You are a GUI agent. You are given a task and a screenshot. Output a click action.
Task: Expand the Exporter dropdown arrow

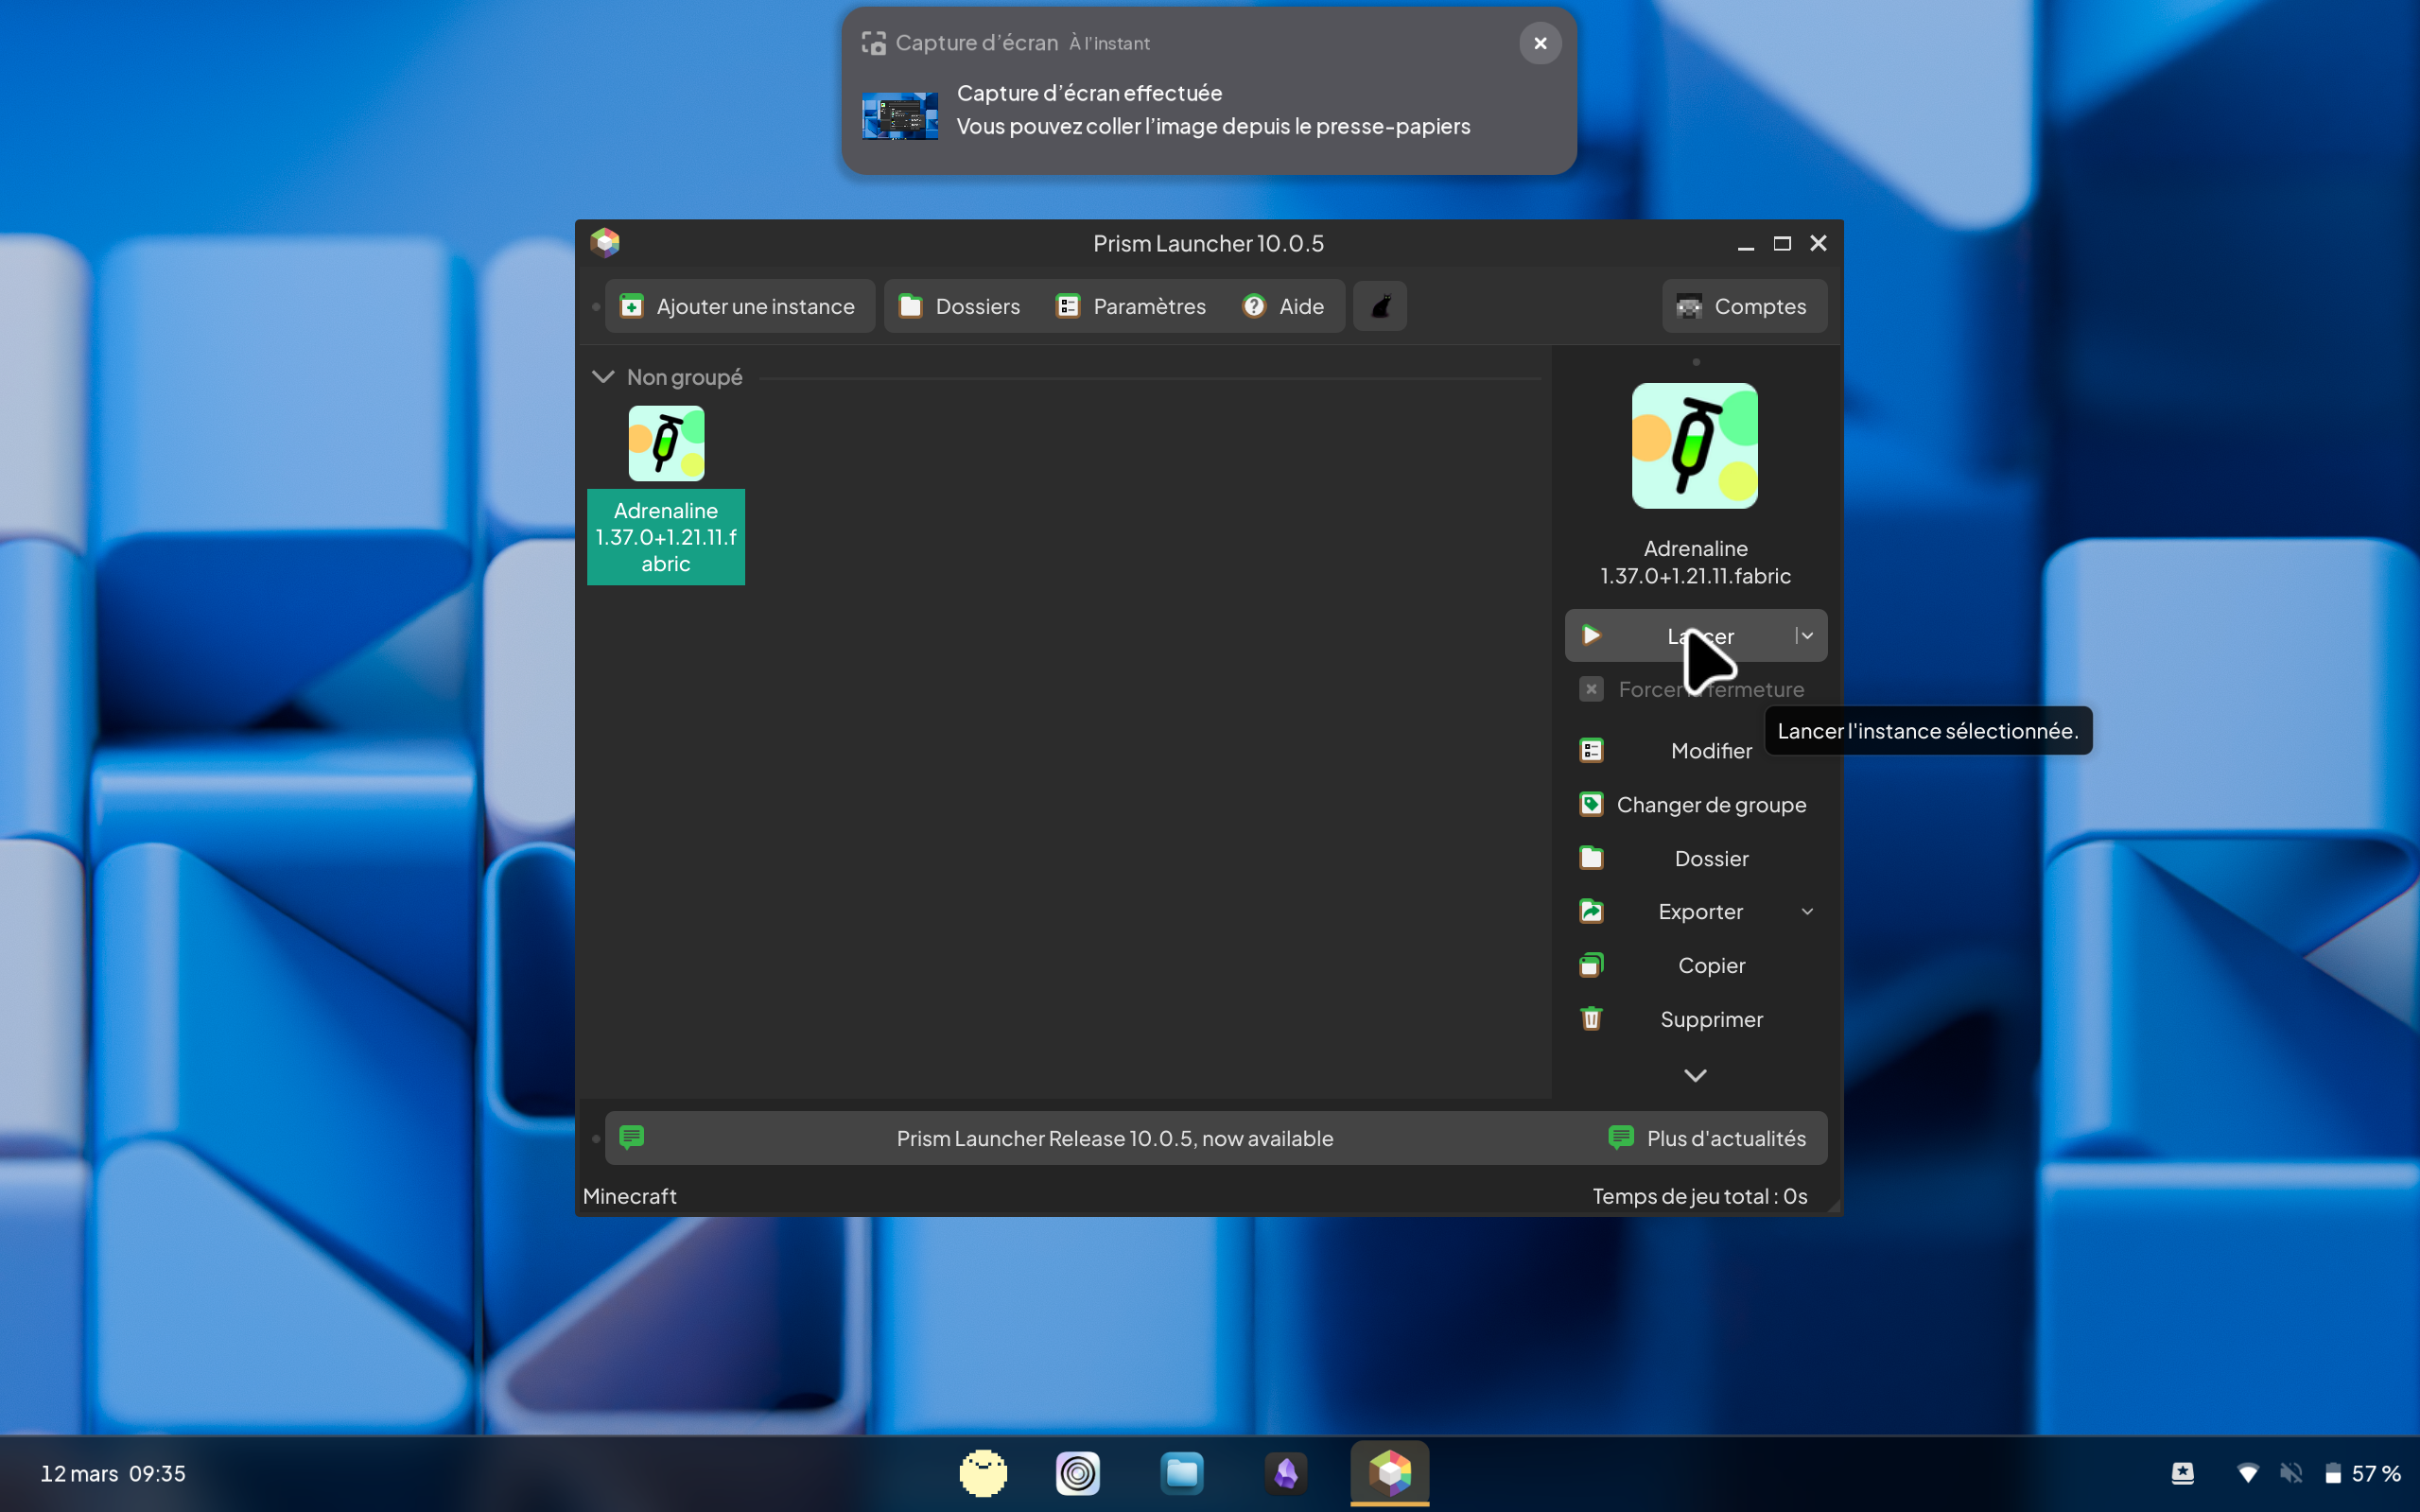click(x=1807, y=911)
